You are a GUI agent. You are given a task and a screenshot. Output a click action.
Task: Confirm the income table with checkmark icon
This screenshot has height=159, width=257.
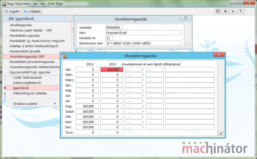221,133
